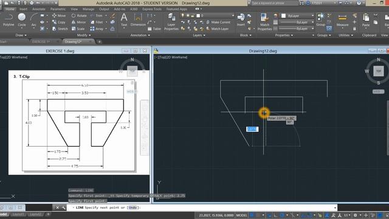
Task: Click the layer color swatch in layer dropdown
Action: click(198, 15)
